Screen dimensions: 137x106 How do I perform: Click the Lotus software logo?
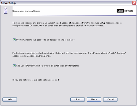(x=125, y=11)
